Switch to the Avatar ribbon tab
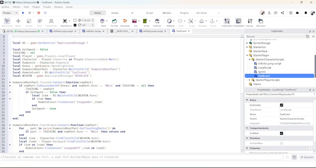Image resolution: width=316 pixels, height=168 pixels. click(115, 13)
